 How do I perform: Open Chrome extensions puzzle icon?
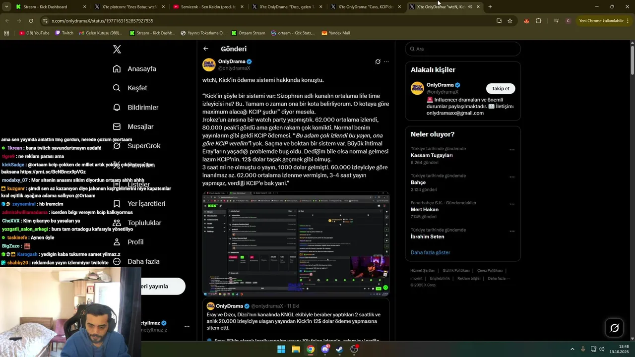tap(539, 21)
